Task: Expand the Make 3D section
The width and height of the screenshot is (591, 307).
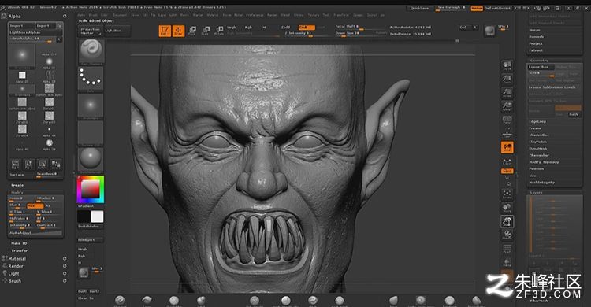Action: tap(18, 243)
